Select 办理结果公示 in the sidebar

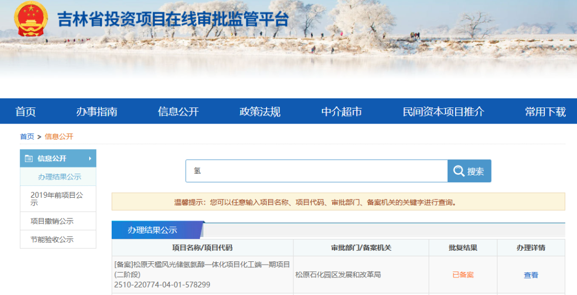coord(59,177)
